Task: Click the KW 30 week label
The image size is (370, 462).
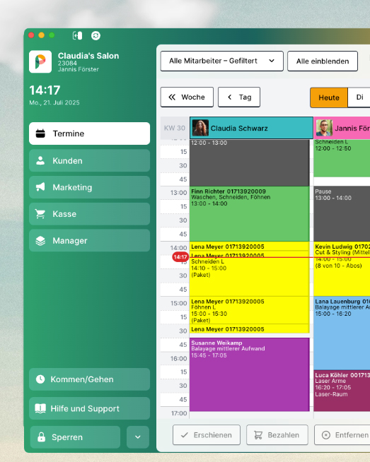Action: [175, 128]
